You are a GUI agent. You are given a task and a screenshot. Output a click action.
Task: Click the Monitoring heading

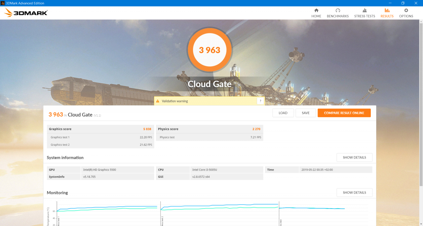tap(57, 193)
